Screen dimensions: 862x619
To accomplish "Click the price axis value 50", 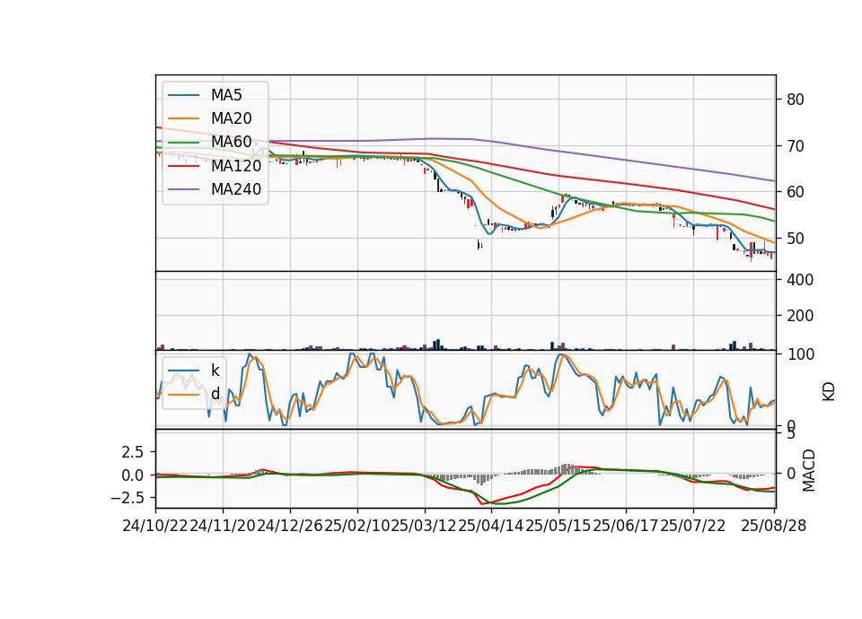I will (795, 239).
